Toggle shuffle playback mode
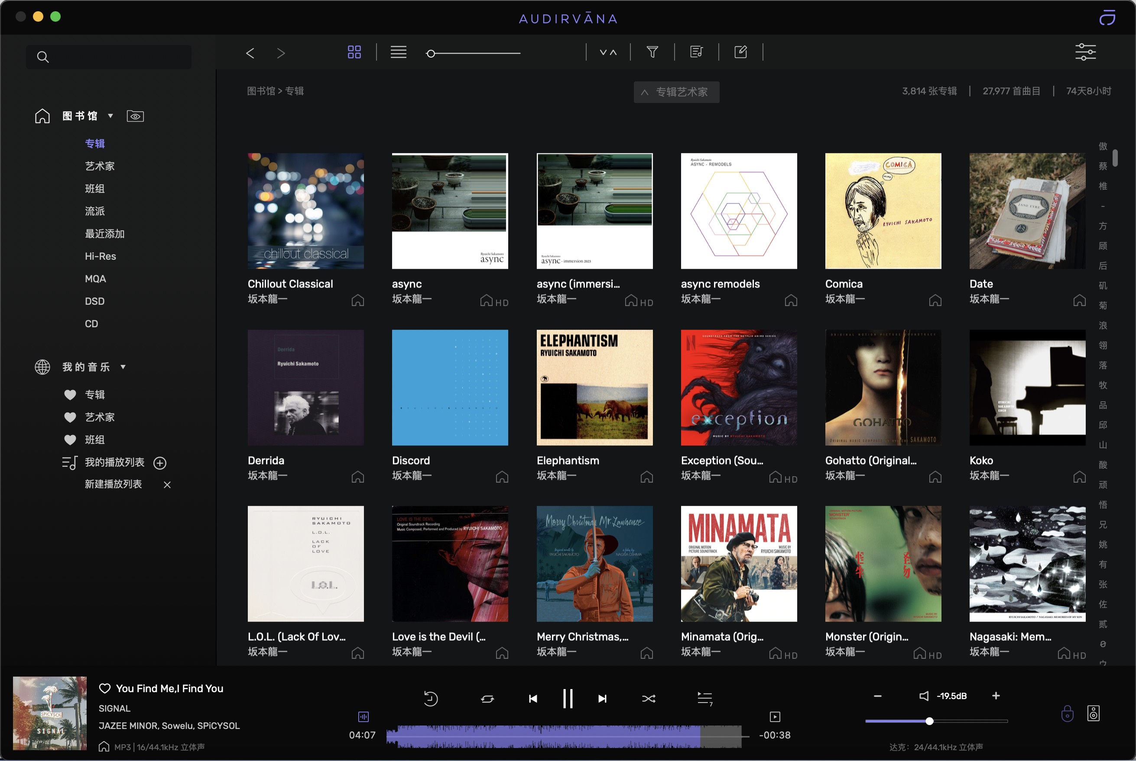 tap(649, 698)
